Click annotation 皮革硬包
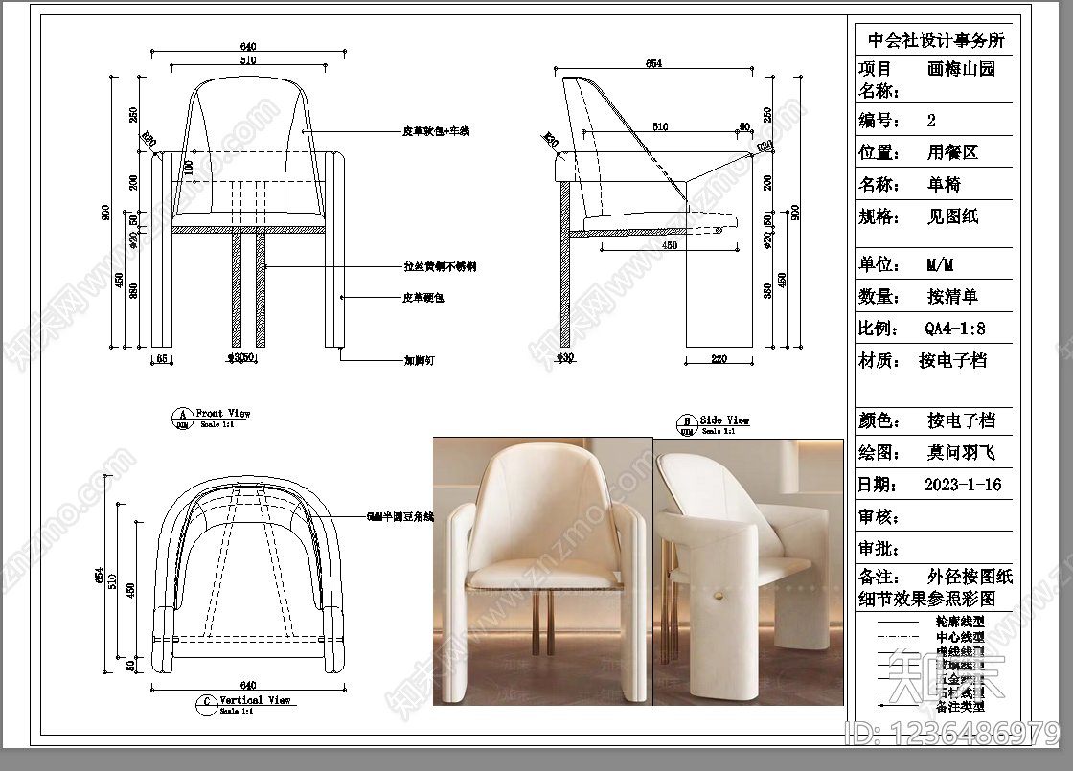Viewport: 1073px width, 771px height. tap(422, 298)
